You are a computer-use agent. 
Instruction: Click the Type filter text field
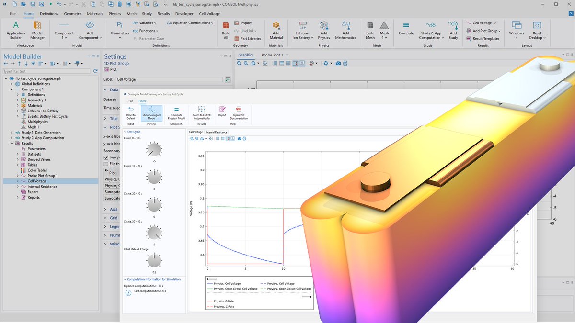46,71
